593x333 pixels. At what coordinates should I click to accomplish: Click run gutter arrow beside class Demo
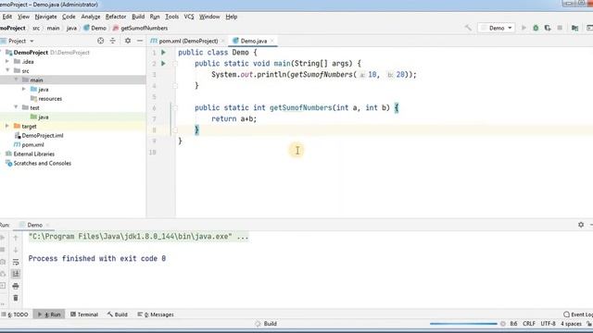point(163,52)
